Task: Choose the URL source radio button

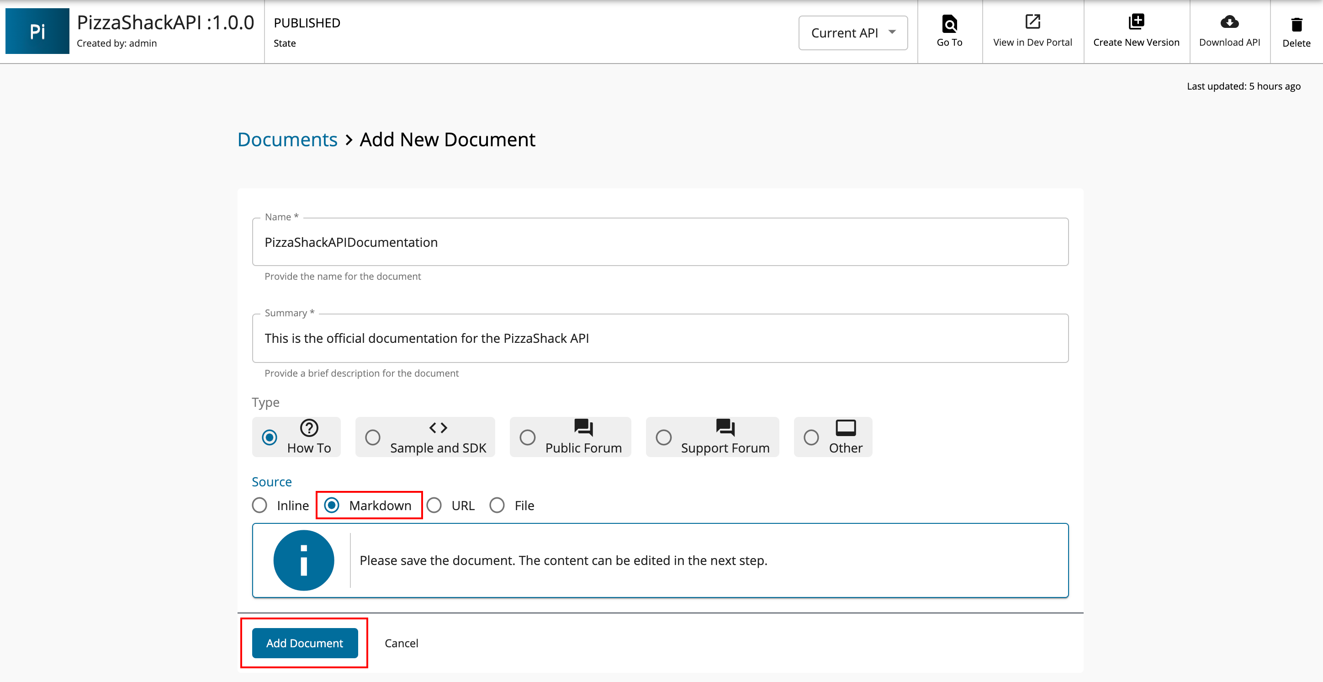Action: [x=434, y=505]
